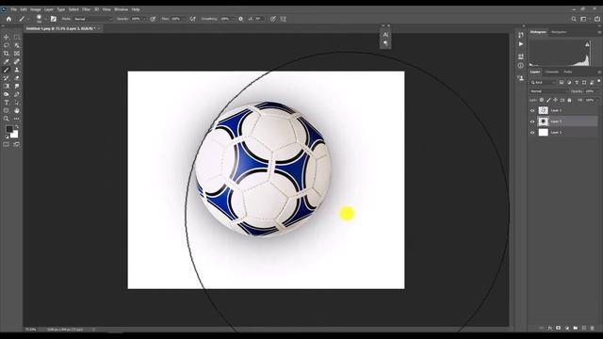Screen dimensions: 603x339
Task: Go to Home screen icon
Action: pos(8,19)
